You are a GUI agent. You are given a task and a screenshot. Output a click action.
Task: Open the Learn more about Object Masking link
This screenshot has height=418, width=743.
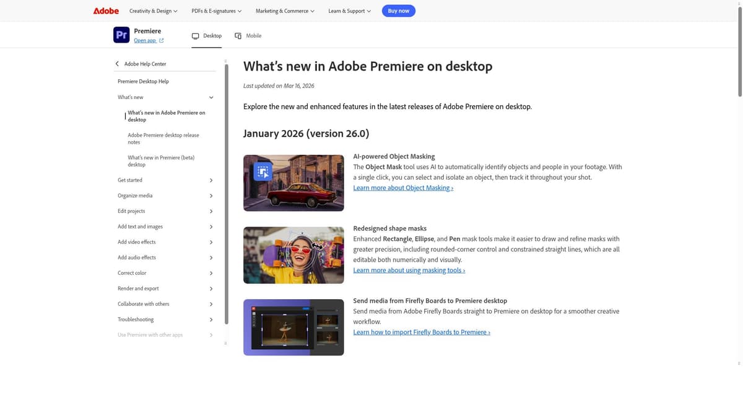coord(402,188)
